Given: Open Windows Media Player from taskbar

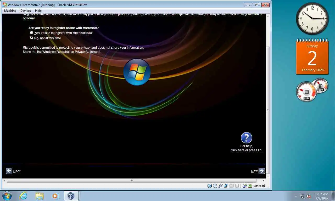Looking at the screenshot, I should pos(55,196).
